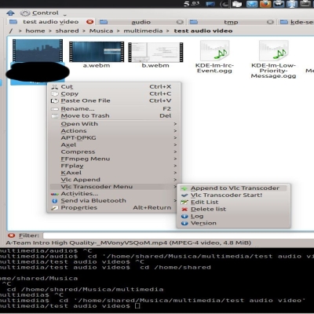
Task: Select the city skyline video thumbnail
Action: [x=38, y=51]
